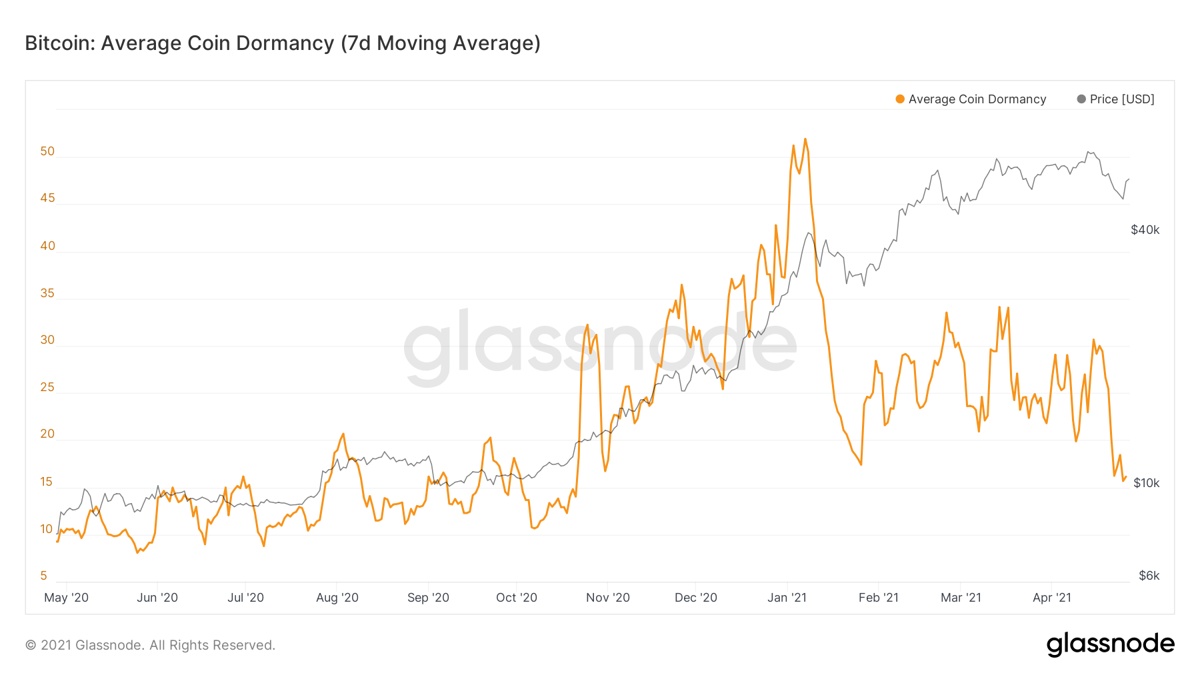Screen dimensions: 1200x675
Task: Click the Feb '21 x-axis label
Action: 879,598
